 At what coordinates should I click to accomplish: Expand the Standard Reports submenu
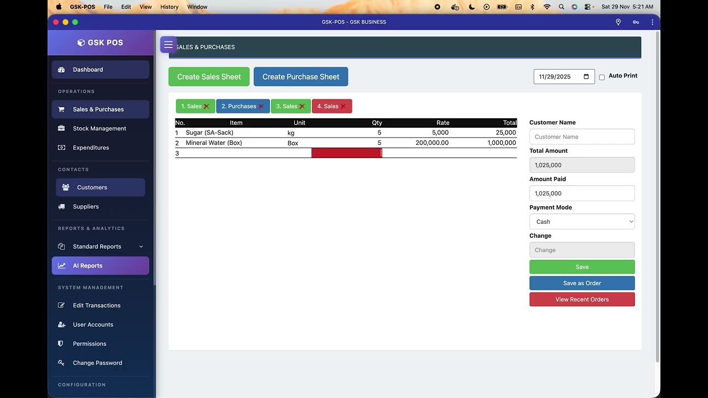(x=141, y=247)
